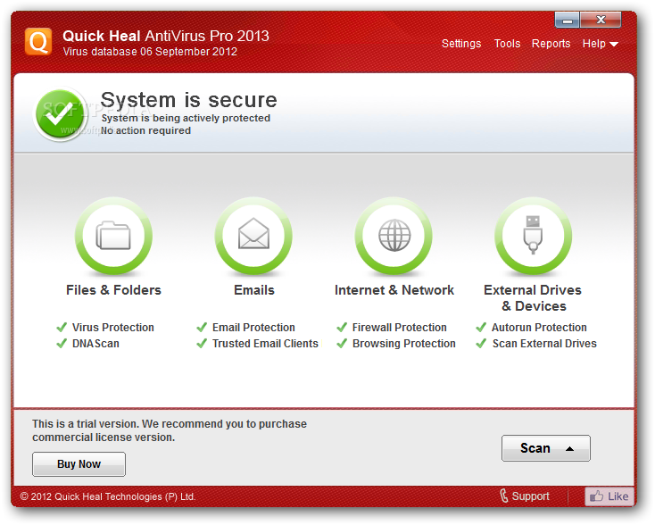Toggle the Firewall Protection checkmark
This screenshot has height=525, width=655.
pyautogui.click(x=342, y=328)
